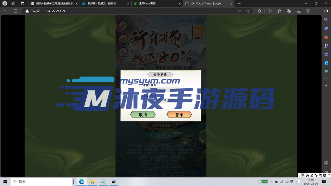
Task: Toggle the browser extensions puzzle icon
Action: 259,11
